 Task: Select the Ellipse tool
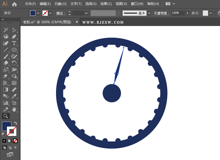pos(14,50)
